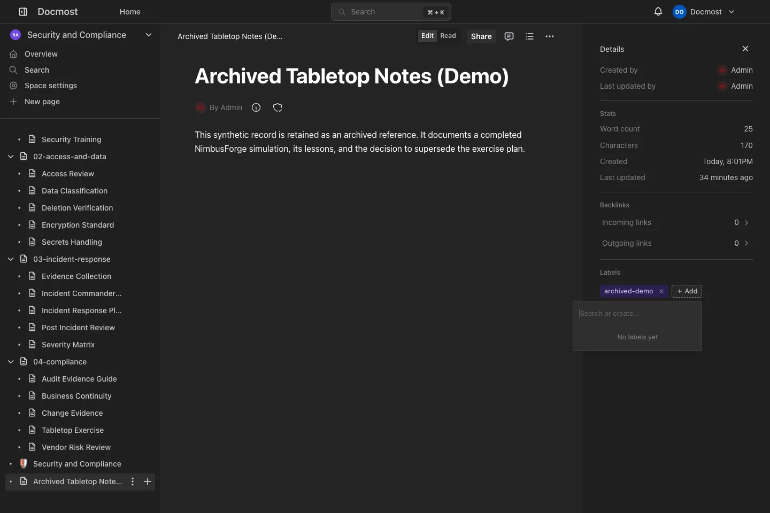The width and height of the screenshot is (770, 513).
Task: Click the page info icon next to By Admin
Action: [x=256, y=107]
